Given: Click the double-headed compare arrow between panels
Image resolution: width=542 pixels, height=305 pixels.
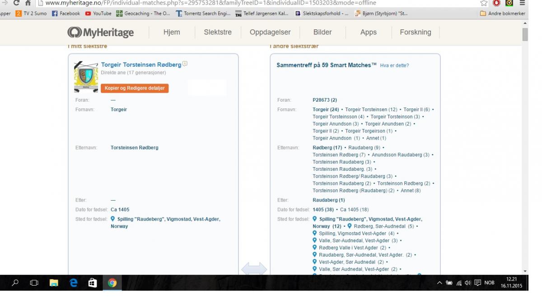Looking at the screenshot, I should [x=254, y=269].
